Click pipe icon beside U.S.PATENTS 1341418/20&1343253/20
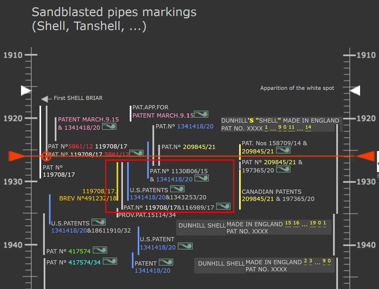 tap(177, 189)
